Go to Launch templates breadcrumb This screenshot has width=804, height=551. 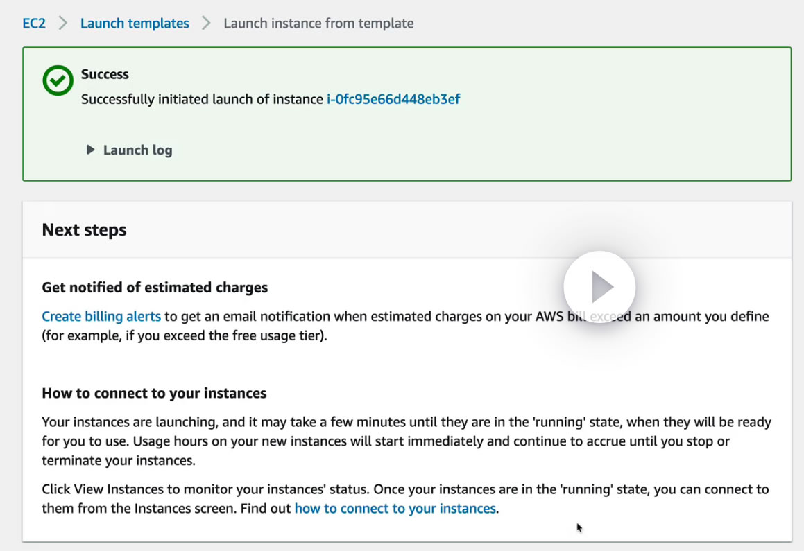coord(135,24)
